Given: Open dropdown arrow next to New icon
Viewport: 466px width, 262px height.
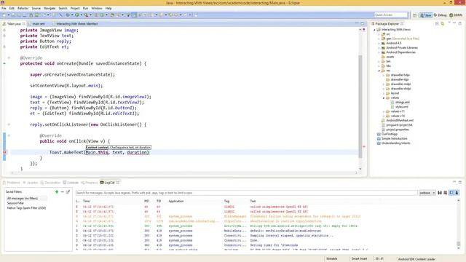Looking at the screenshot, I should click(x=9, y=15).
